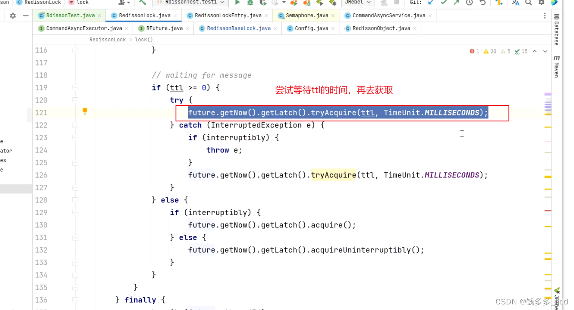574x310 pixels.
Task: Open Search Everywhere magnifier icon
Action: 529,3
